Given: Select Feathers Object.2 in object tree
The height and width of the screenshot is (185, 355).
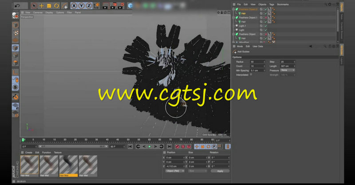Looking at the screenshot, I should (248, 9).
